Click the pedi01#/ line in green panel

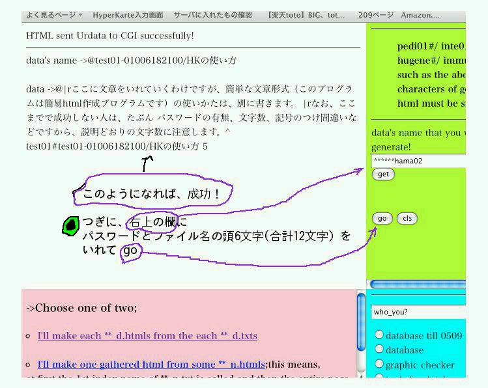pyautogui.click(x=431, y=46)
